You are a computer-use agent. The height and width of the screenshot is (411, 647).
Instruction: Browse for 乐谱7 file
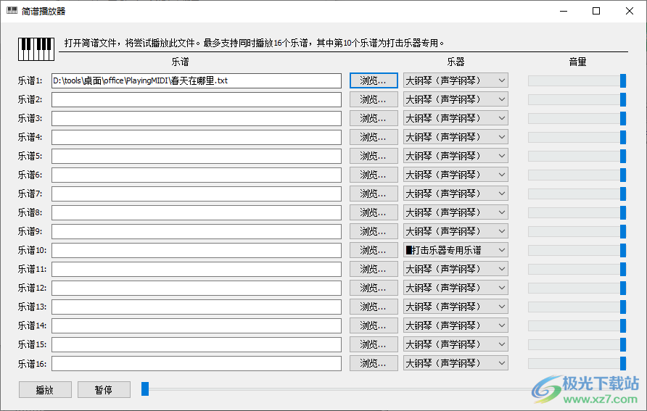[x=374, y=194]
